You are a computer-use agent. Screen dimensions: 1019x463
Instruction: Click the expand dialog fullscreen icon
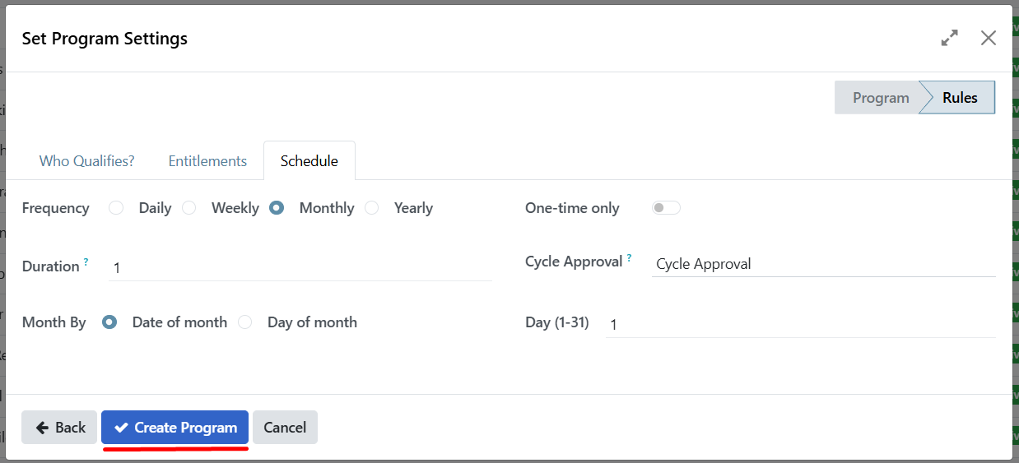[x=950, y=38]
